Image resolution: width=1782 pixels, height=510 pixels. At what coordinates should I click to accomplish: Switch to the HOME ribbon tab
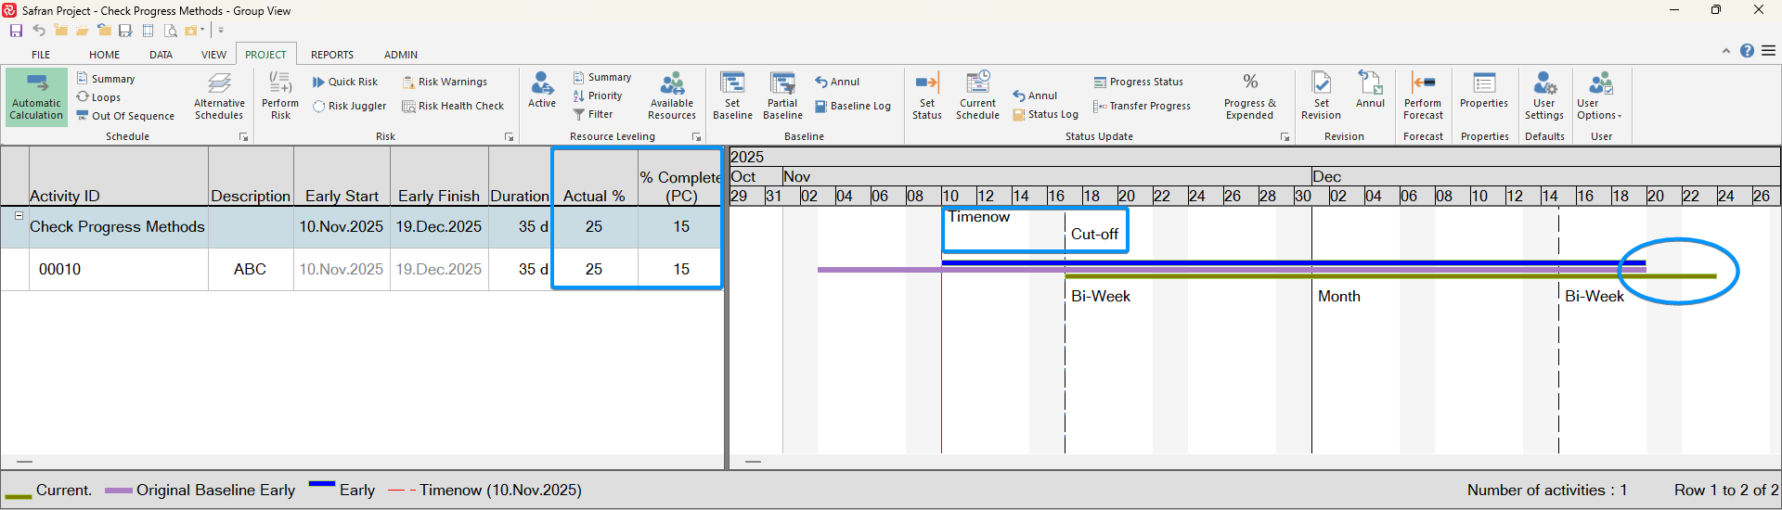point(104,55)
